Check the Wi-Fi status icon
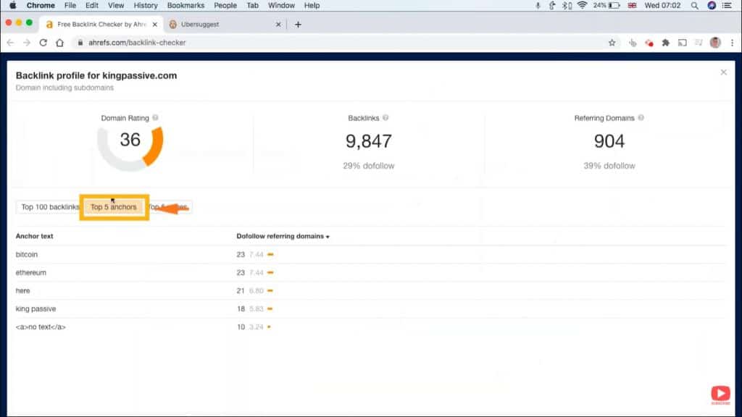Screen dimensions: 742x417 point(582,6)
